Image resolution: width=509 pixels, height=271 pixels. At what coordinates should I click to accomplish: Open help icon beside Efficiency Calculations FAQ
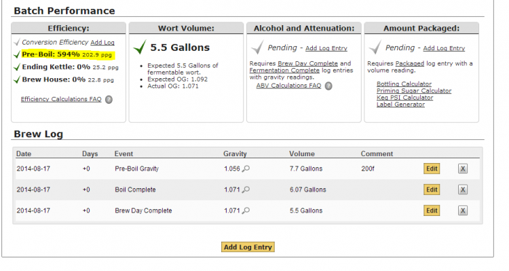click(109, 99)
